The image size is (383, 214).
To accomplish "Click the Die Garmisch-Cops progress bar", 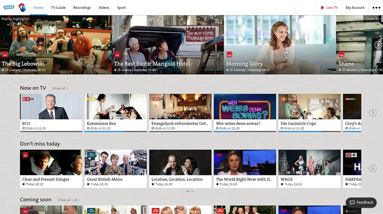I will pos(309,131).
